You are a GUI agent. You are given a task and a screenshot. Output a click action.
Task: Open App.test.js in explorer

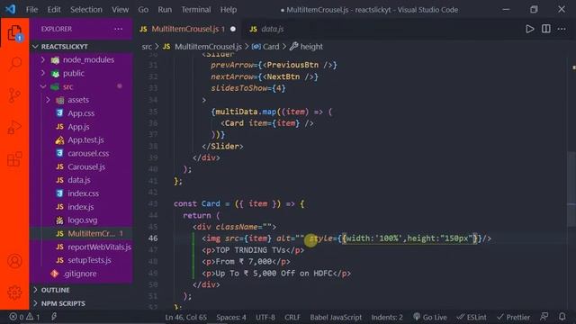pyautogui.click(x=85, y=140)
